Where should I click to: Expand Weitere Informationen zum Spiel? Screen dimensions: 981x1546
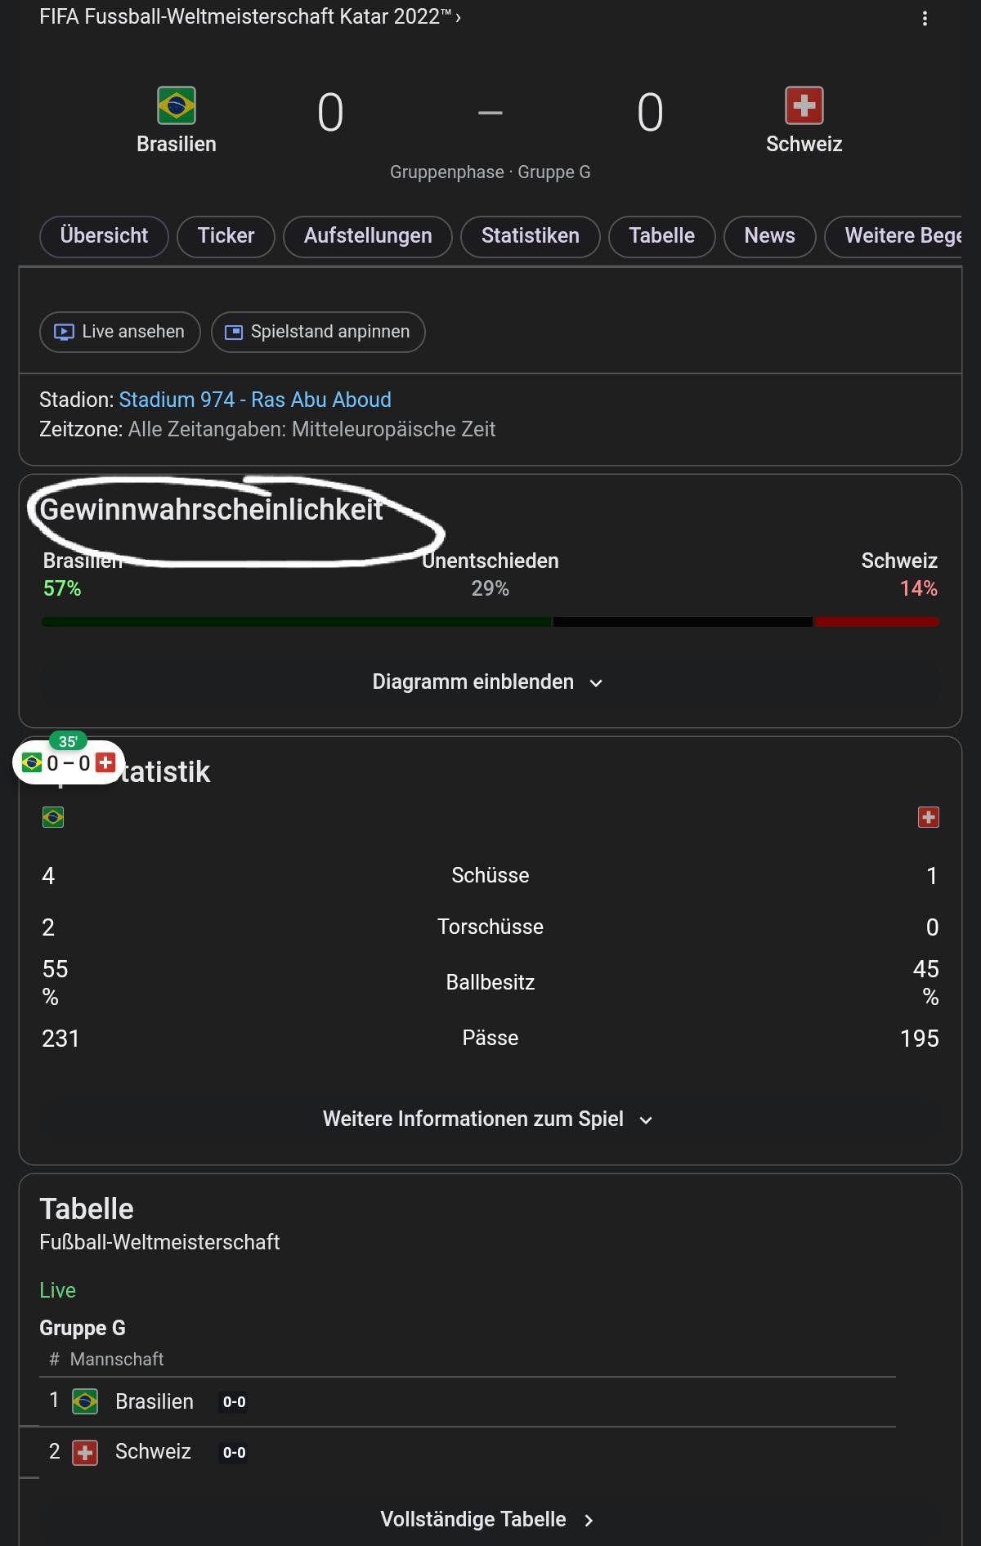[x=488, y=1119]
